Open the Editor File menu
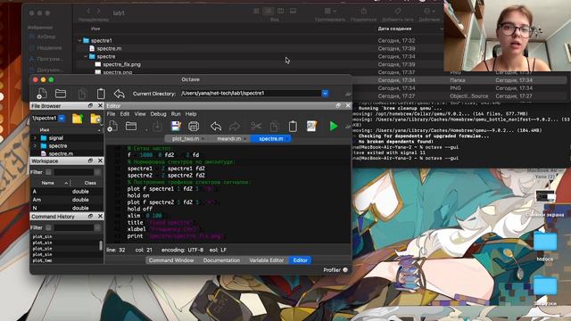This screenshot has width=571, height=321. [x=111, y=114]
